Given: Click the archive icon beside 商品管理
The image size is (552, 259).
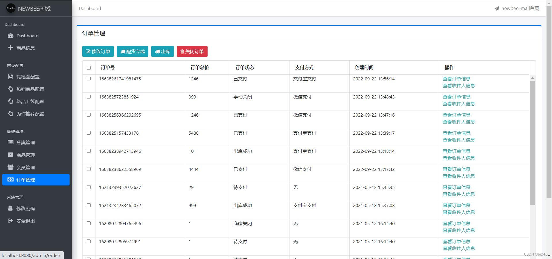Looking at the screenshot, I should click(11, 155).
